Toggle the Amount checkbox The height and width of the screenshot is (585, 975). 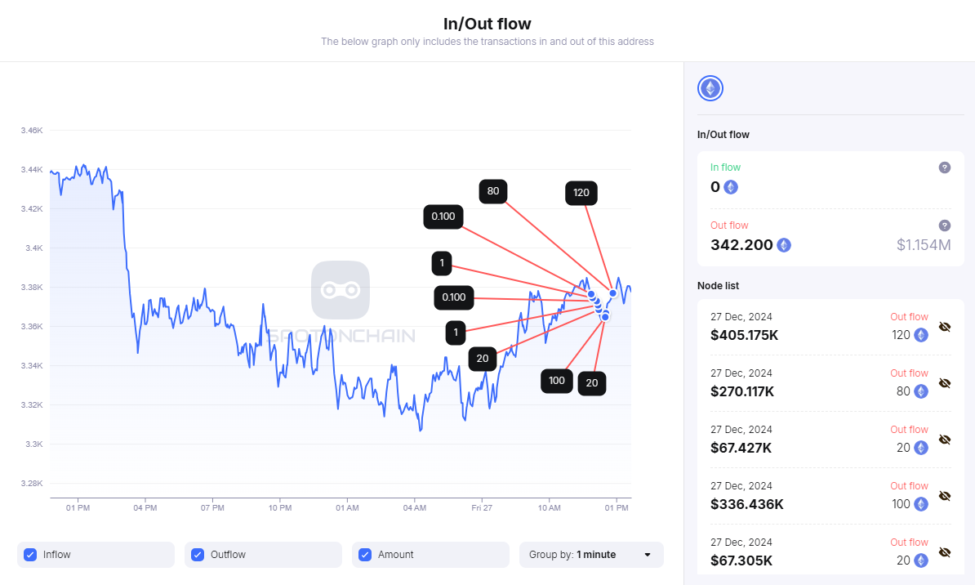point(365,555)
